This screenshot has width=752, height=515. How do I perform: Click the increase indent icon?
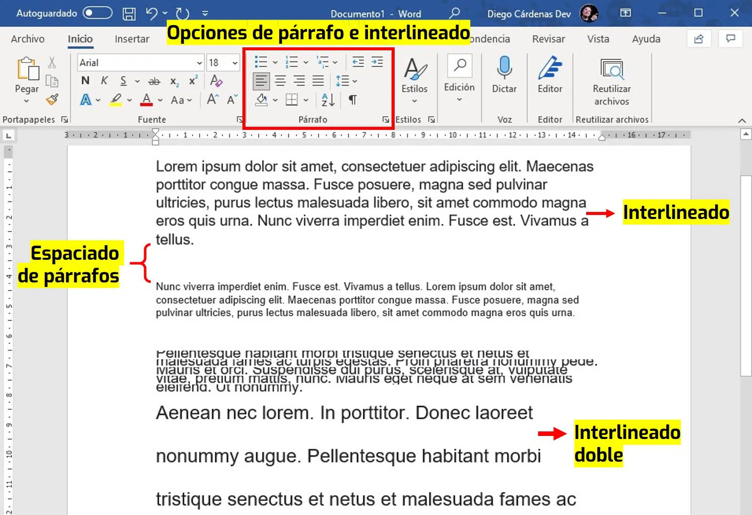coord(377,62)
